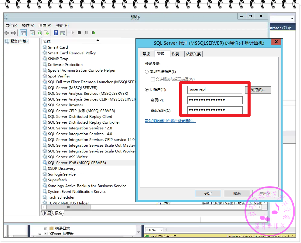Close the SQL Server 代理 properties dialog
The height and width of the screenshot is (243, 301).
276,42
